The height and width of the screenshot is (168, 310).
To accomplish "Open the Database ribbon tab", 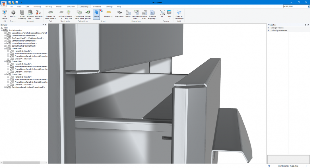I will point(97,7).
